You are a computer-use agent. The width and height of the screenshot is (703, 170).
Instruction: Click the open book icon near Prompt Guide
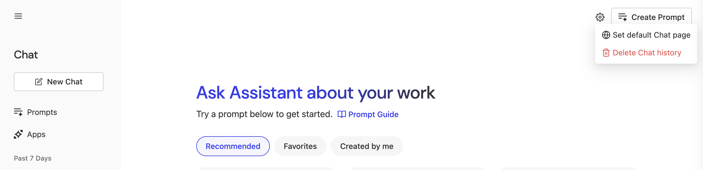[342, 114]
